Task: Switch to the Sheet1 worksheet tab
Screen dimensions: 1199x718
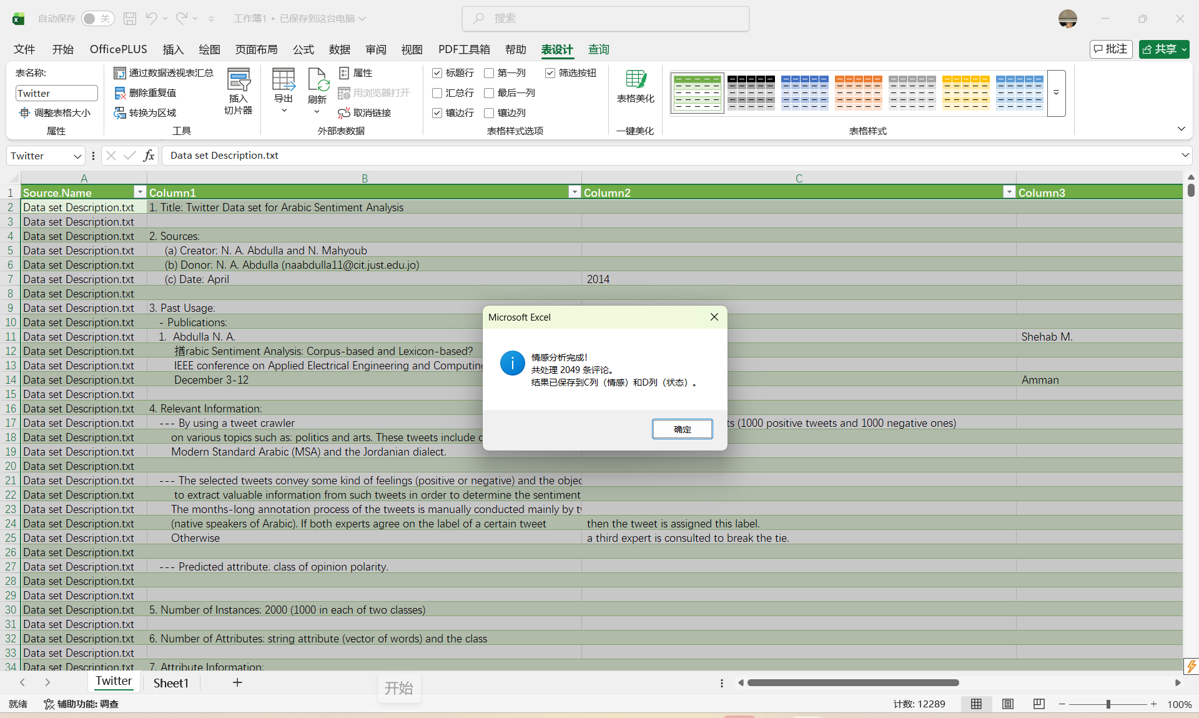Action: [x=170, y=683]
